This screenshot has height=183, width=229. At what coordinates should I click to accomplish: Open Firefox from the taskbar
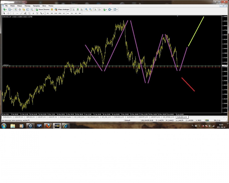click(48, 126)
